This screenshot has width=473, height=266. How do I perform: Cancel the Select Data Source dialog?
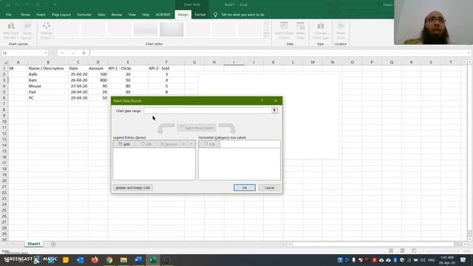point(269,188)
